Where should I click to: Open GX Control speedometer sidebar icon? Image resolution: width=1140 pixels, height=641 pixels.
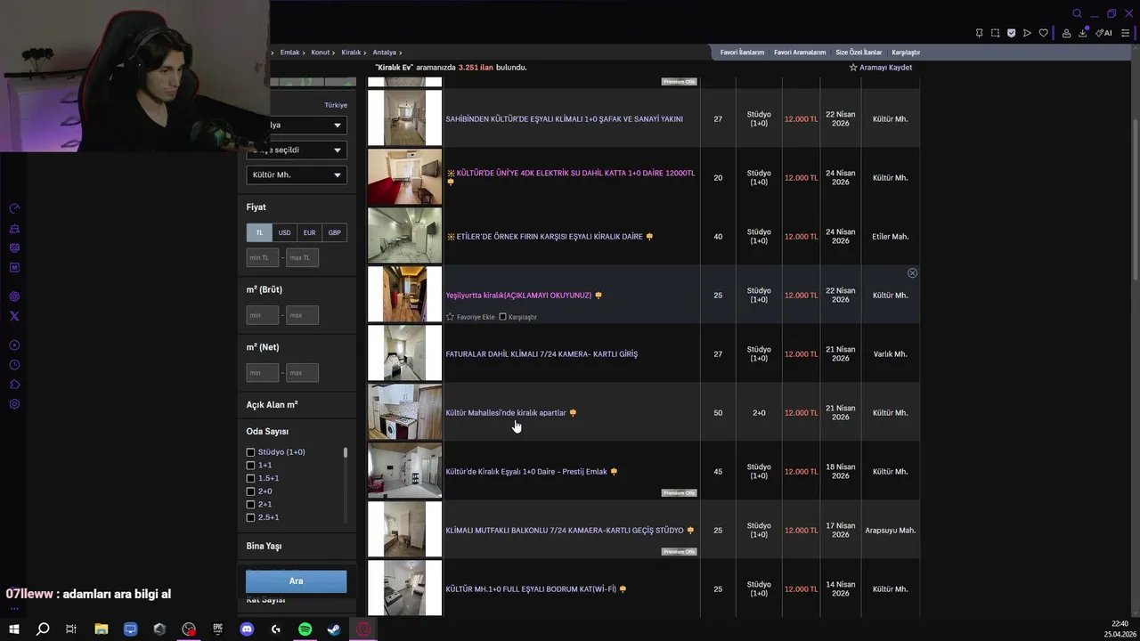click(14, 208)
